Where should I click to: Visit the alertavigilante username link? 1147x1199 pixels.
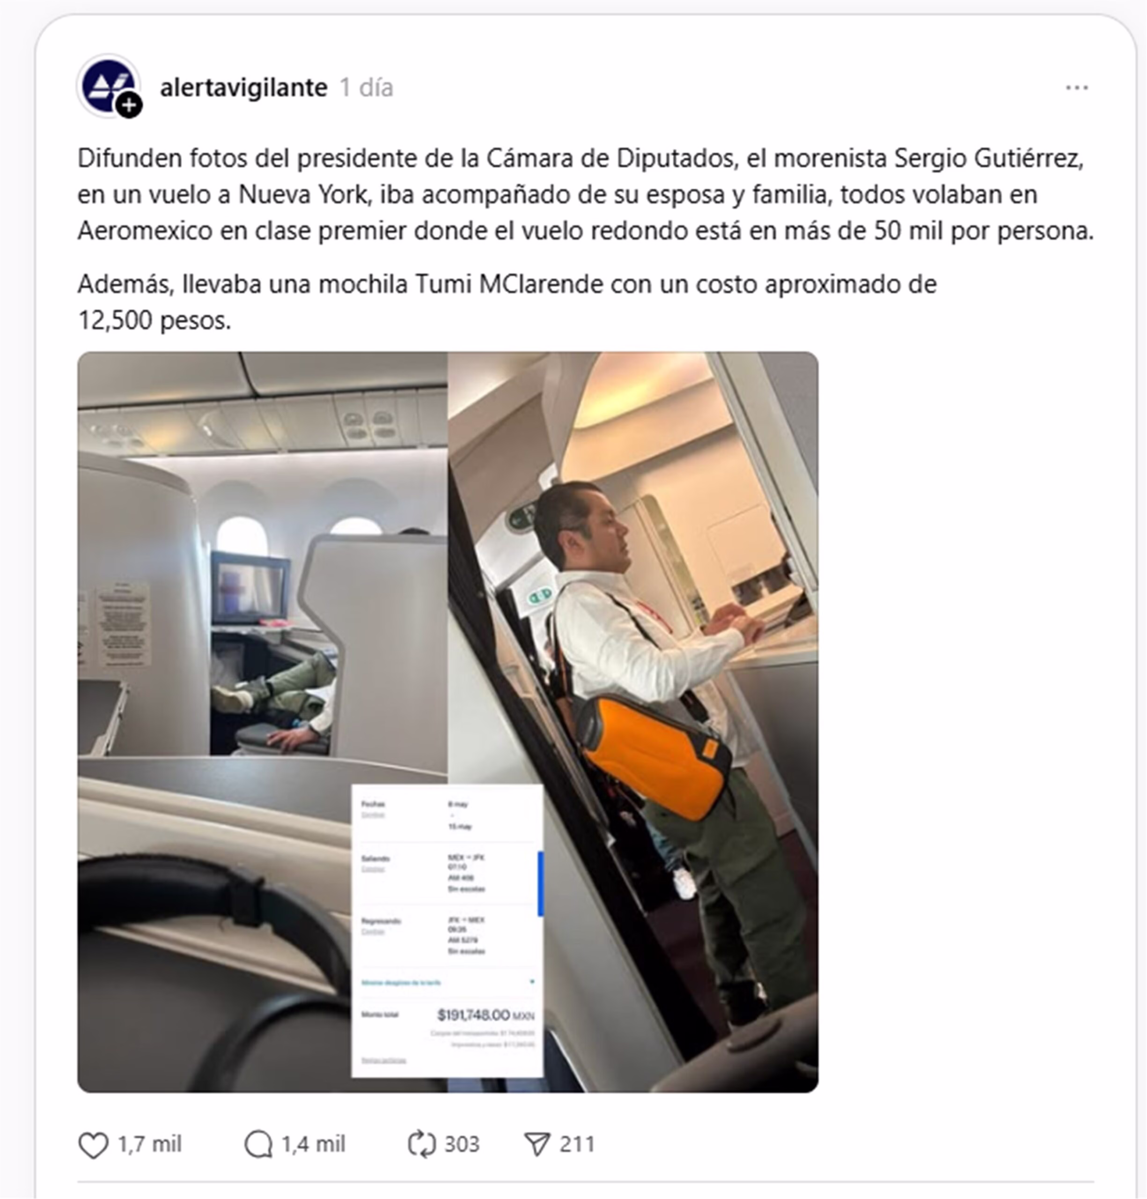pos(243,88)
